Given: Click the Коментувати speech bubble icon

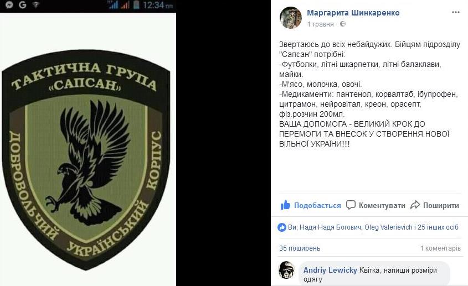Looking at the screenshot, I should tap(351, 205).
